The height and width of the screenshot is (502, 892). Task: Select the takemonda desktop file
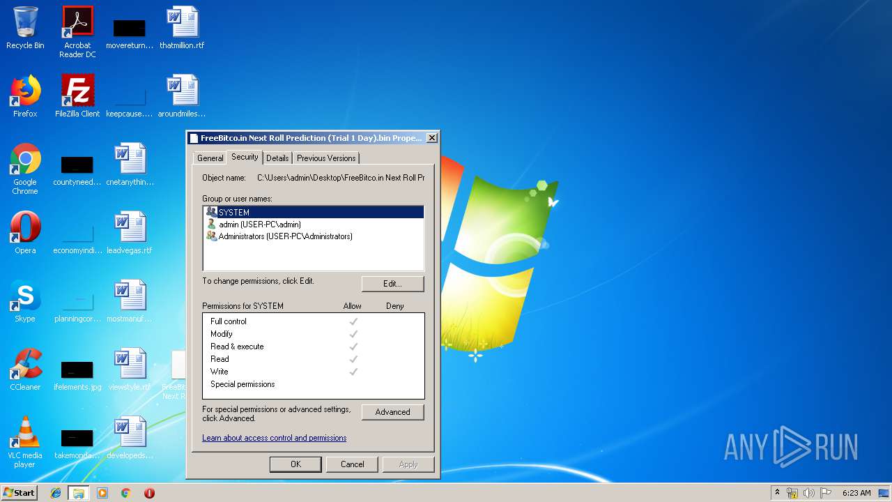pyautogui.click(x=77, y=443)
